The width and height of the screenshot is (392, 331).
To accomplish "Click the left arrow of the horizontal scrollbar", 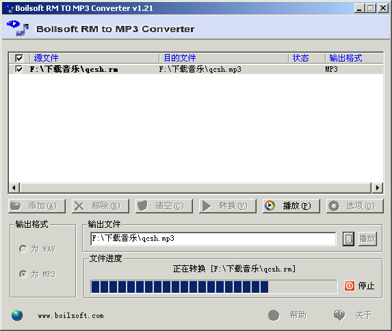I will point(14,187).
